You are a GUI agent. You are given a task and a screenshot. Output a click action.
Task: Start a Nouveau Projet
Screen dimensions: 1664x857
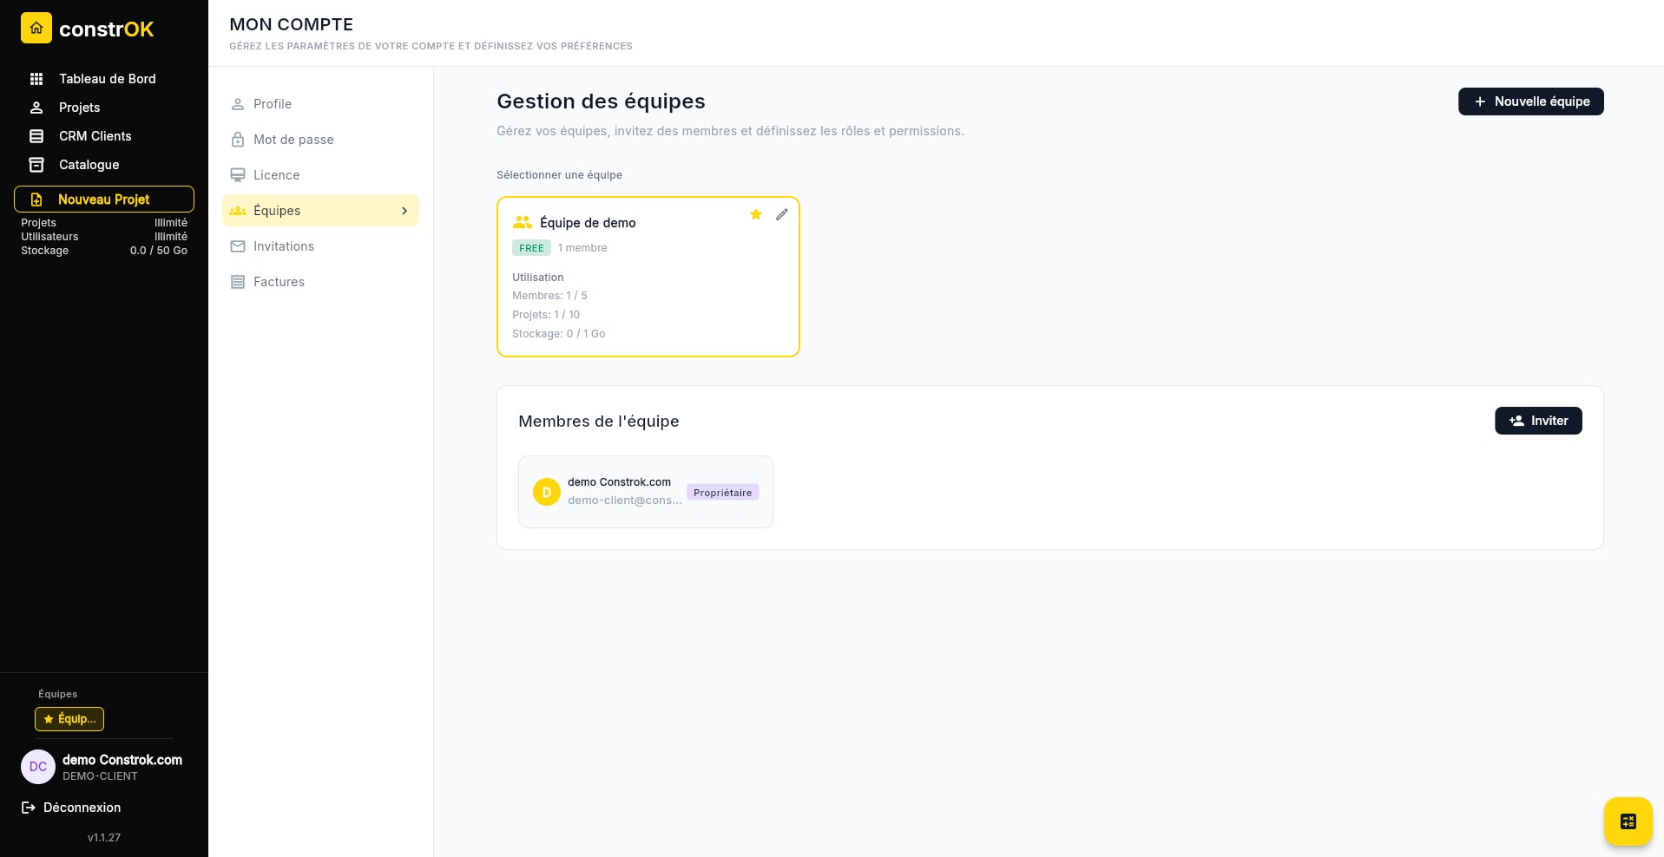104,200
